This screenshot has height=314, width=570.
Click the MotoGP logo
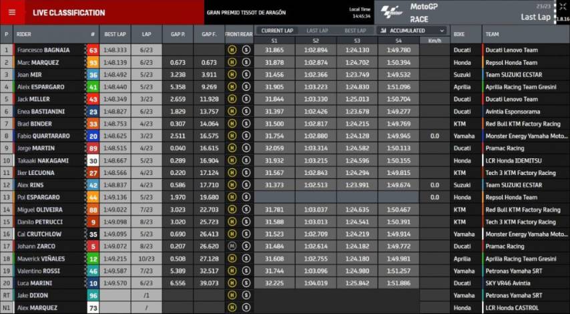[x=392, y=12]
